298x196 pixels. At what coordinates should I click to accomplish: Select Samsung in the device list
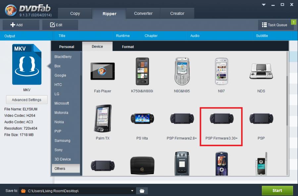click(66, 140)
